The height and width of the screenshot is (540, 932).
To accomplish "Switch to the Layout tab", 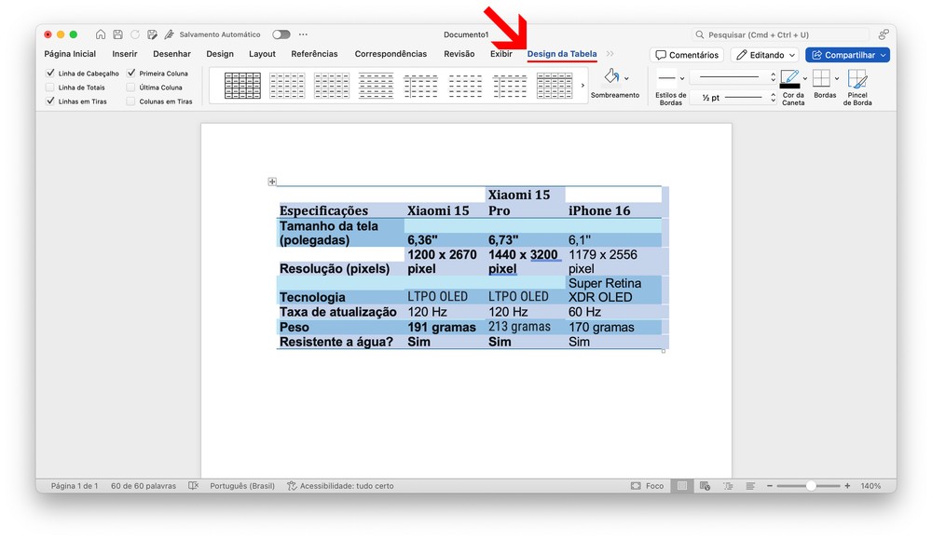I will coord(262,53).
